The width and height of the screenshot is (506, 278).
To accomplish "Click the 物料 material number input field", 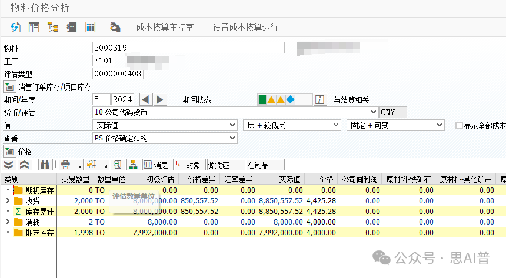I will [188, 48].
